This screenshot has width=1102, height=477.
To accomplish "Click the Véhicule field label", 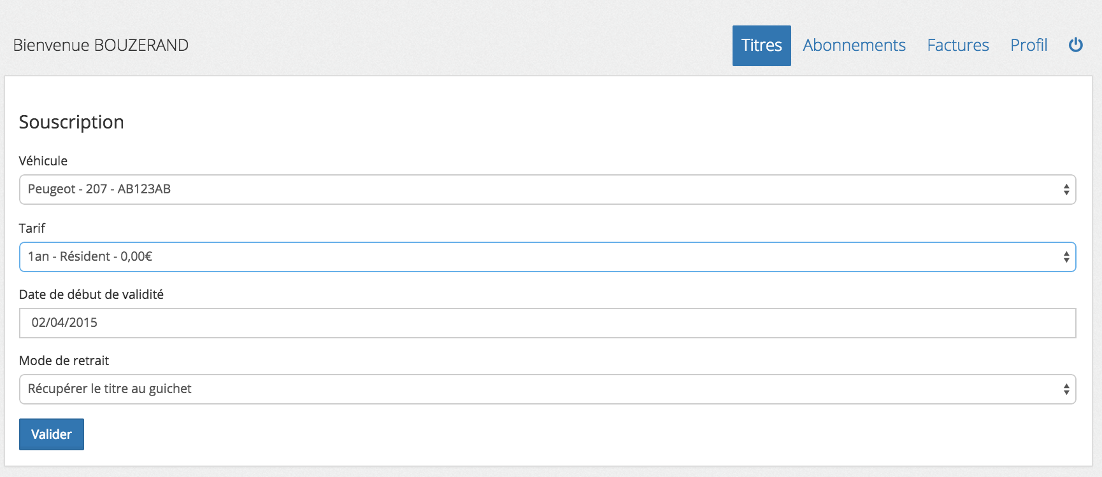I will click(x=43, y=161).
